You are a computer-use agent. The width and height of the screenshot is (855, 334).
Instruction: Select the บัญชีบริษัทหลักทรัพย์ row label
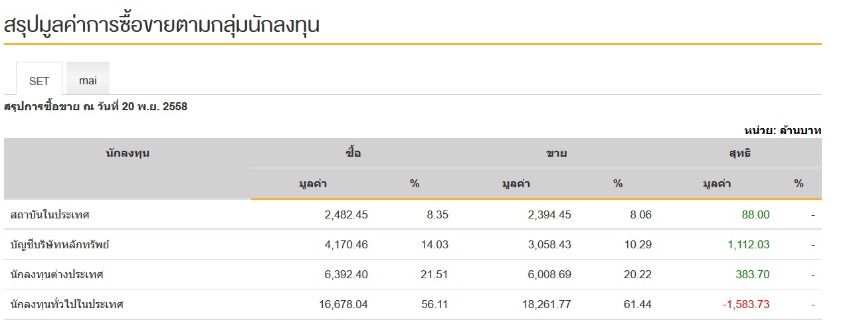60,245
